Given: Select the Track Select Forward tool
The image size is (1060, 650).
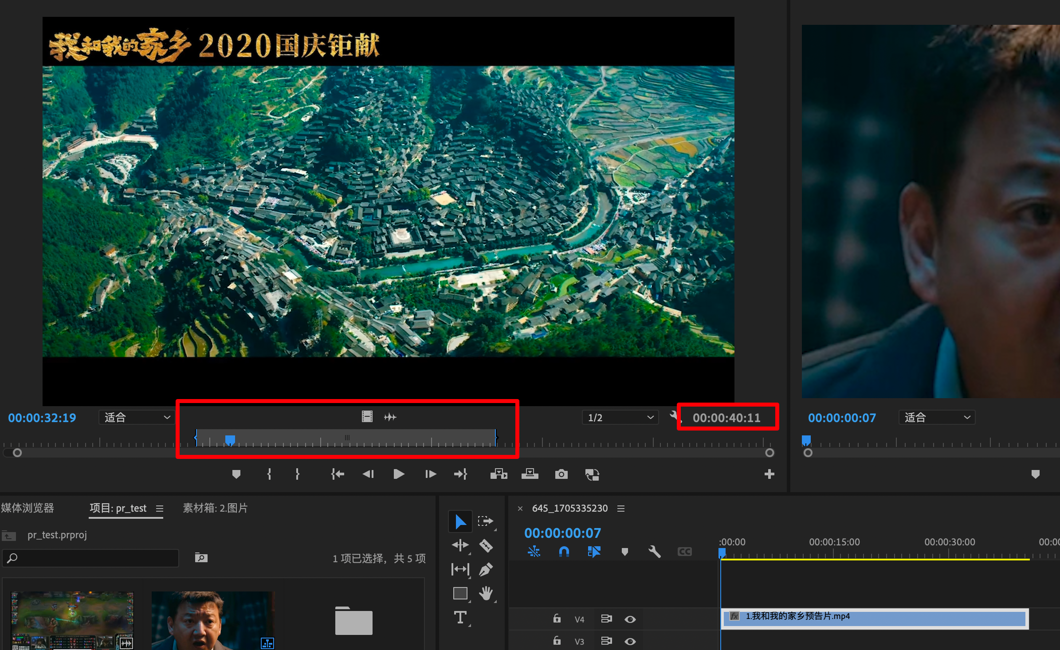Looking at the screenshot, I should 486,521.
